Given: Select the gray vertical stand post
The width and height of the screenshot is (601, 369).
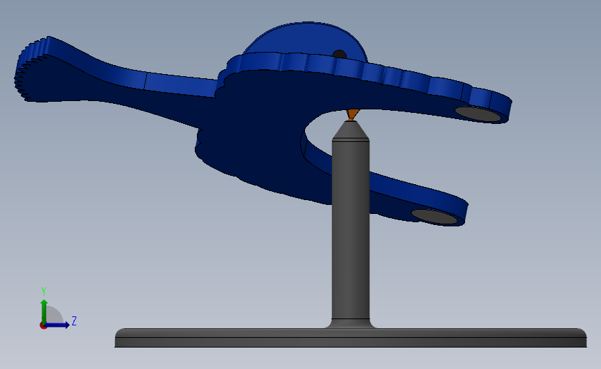Looking at the screenshot, I should pos(350,226).
